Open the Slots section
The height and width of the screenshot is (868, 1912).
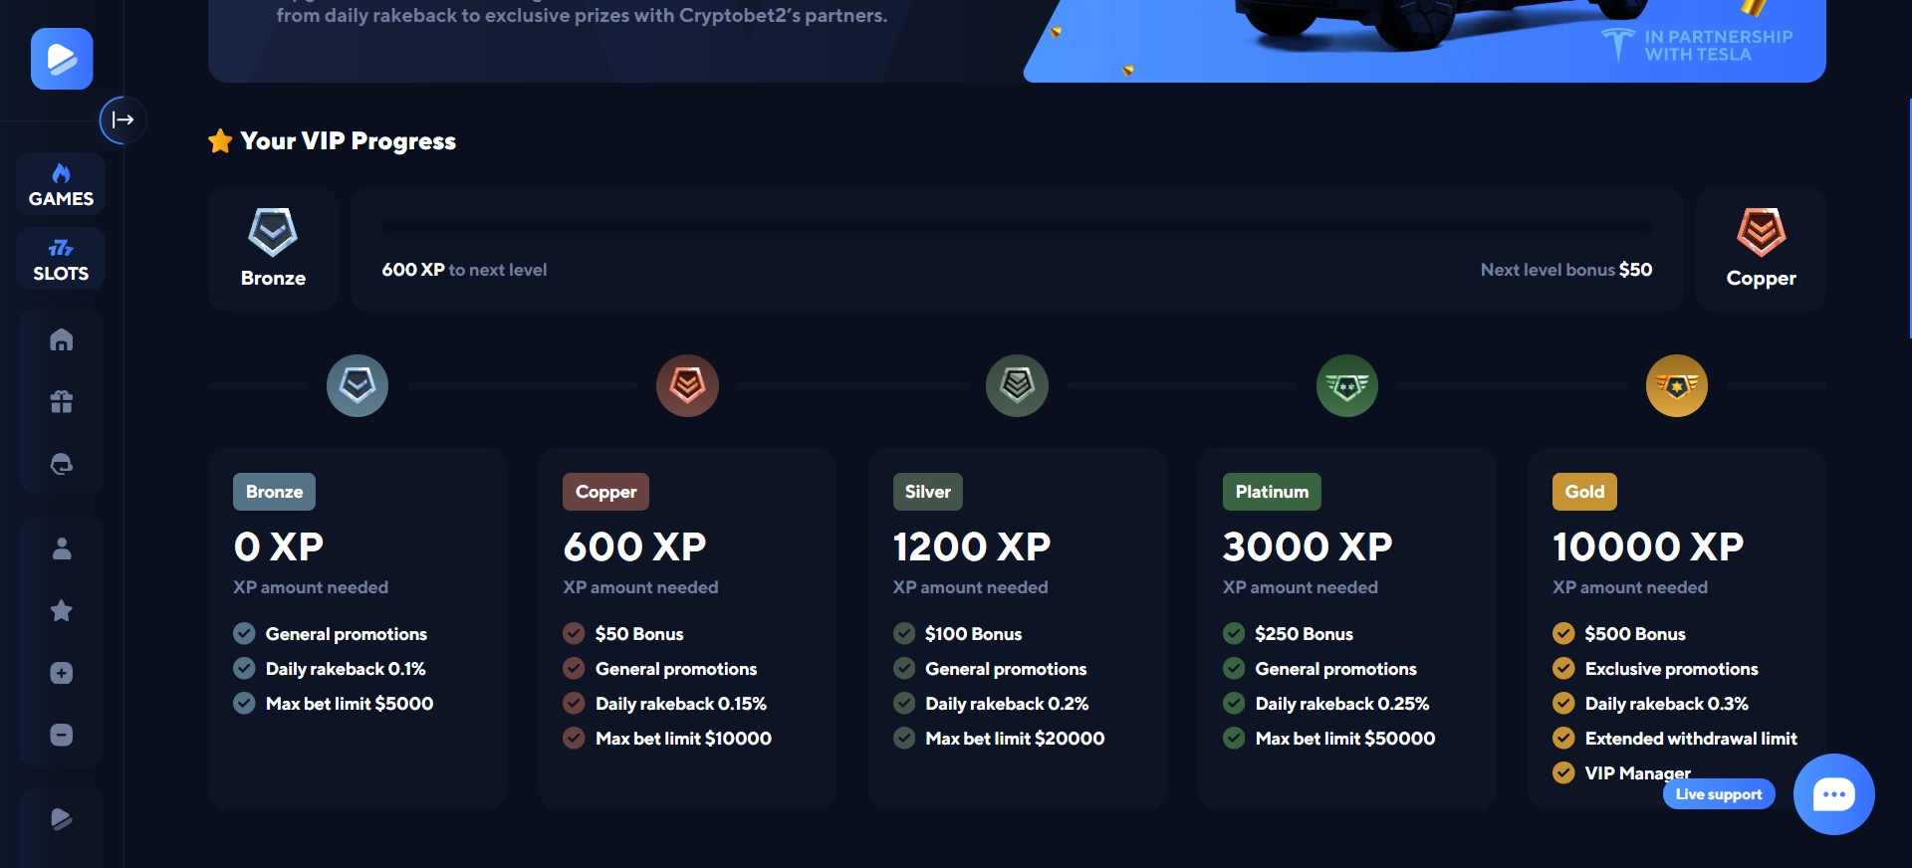61,259
